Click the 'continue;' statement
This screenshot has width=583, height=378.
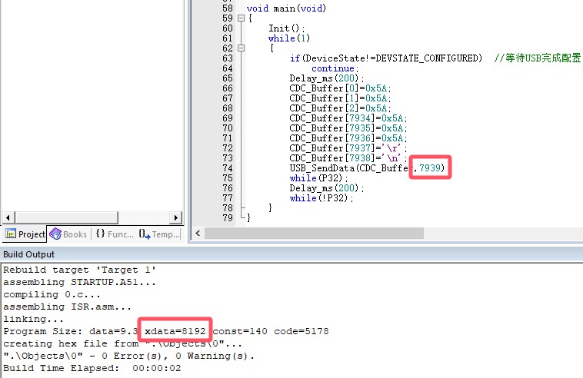335,68
